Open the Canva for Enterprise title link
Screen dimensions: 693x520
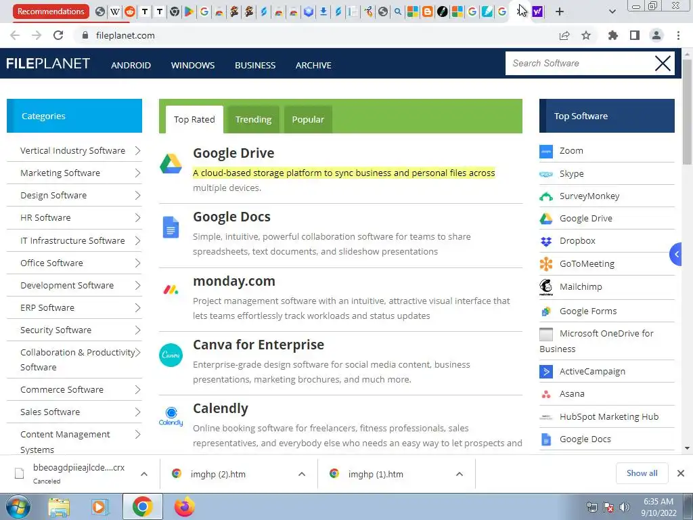click(259, 345)
